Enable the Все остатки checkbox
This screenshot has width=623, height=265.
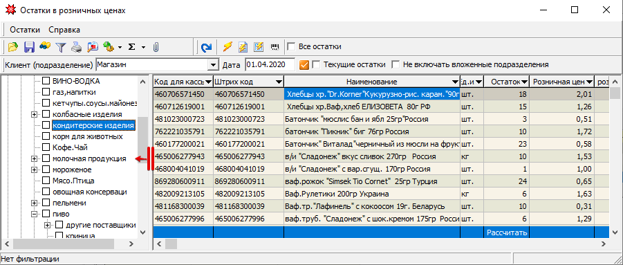coord(291,47)
